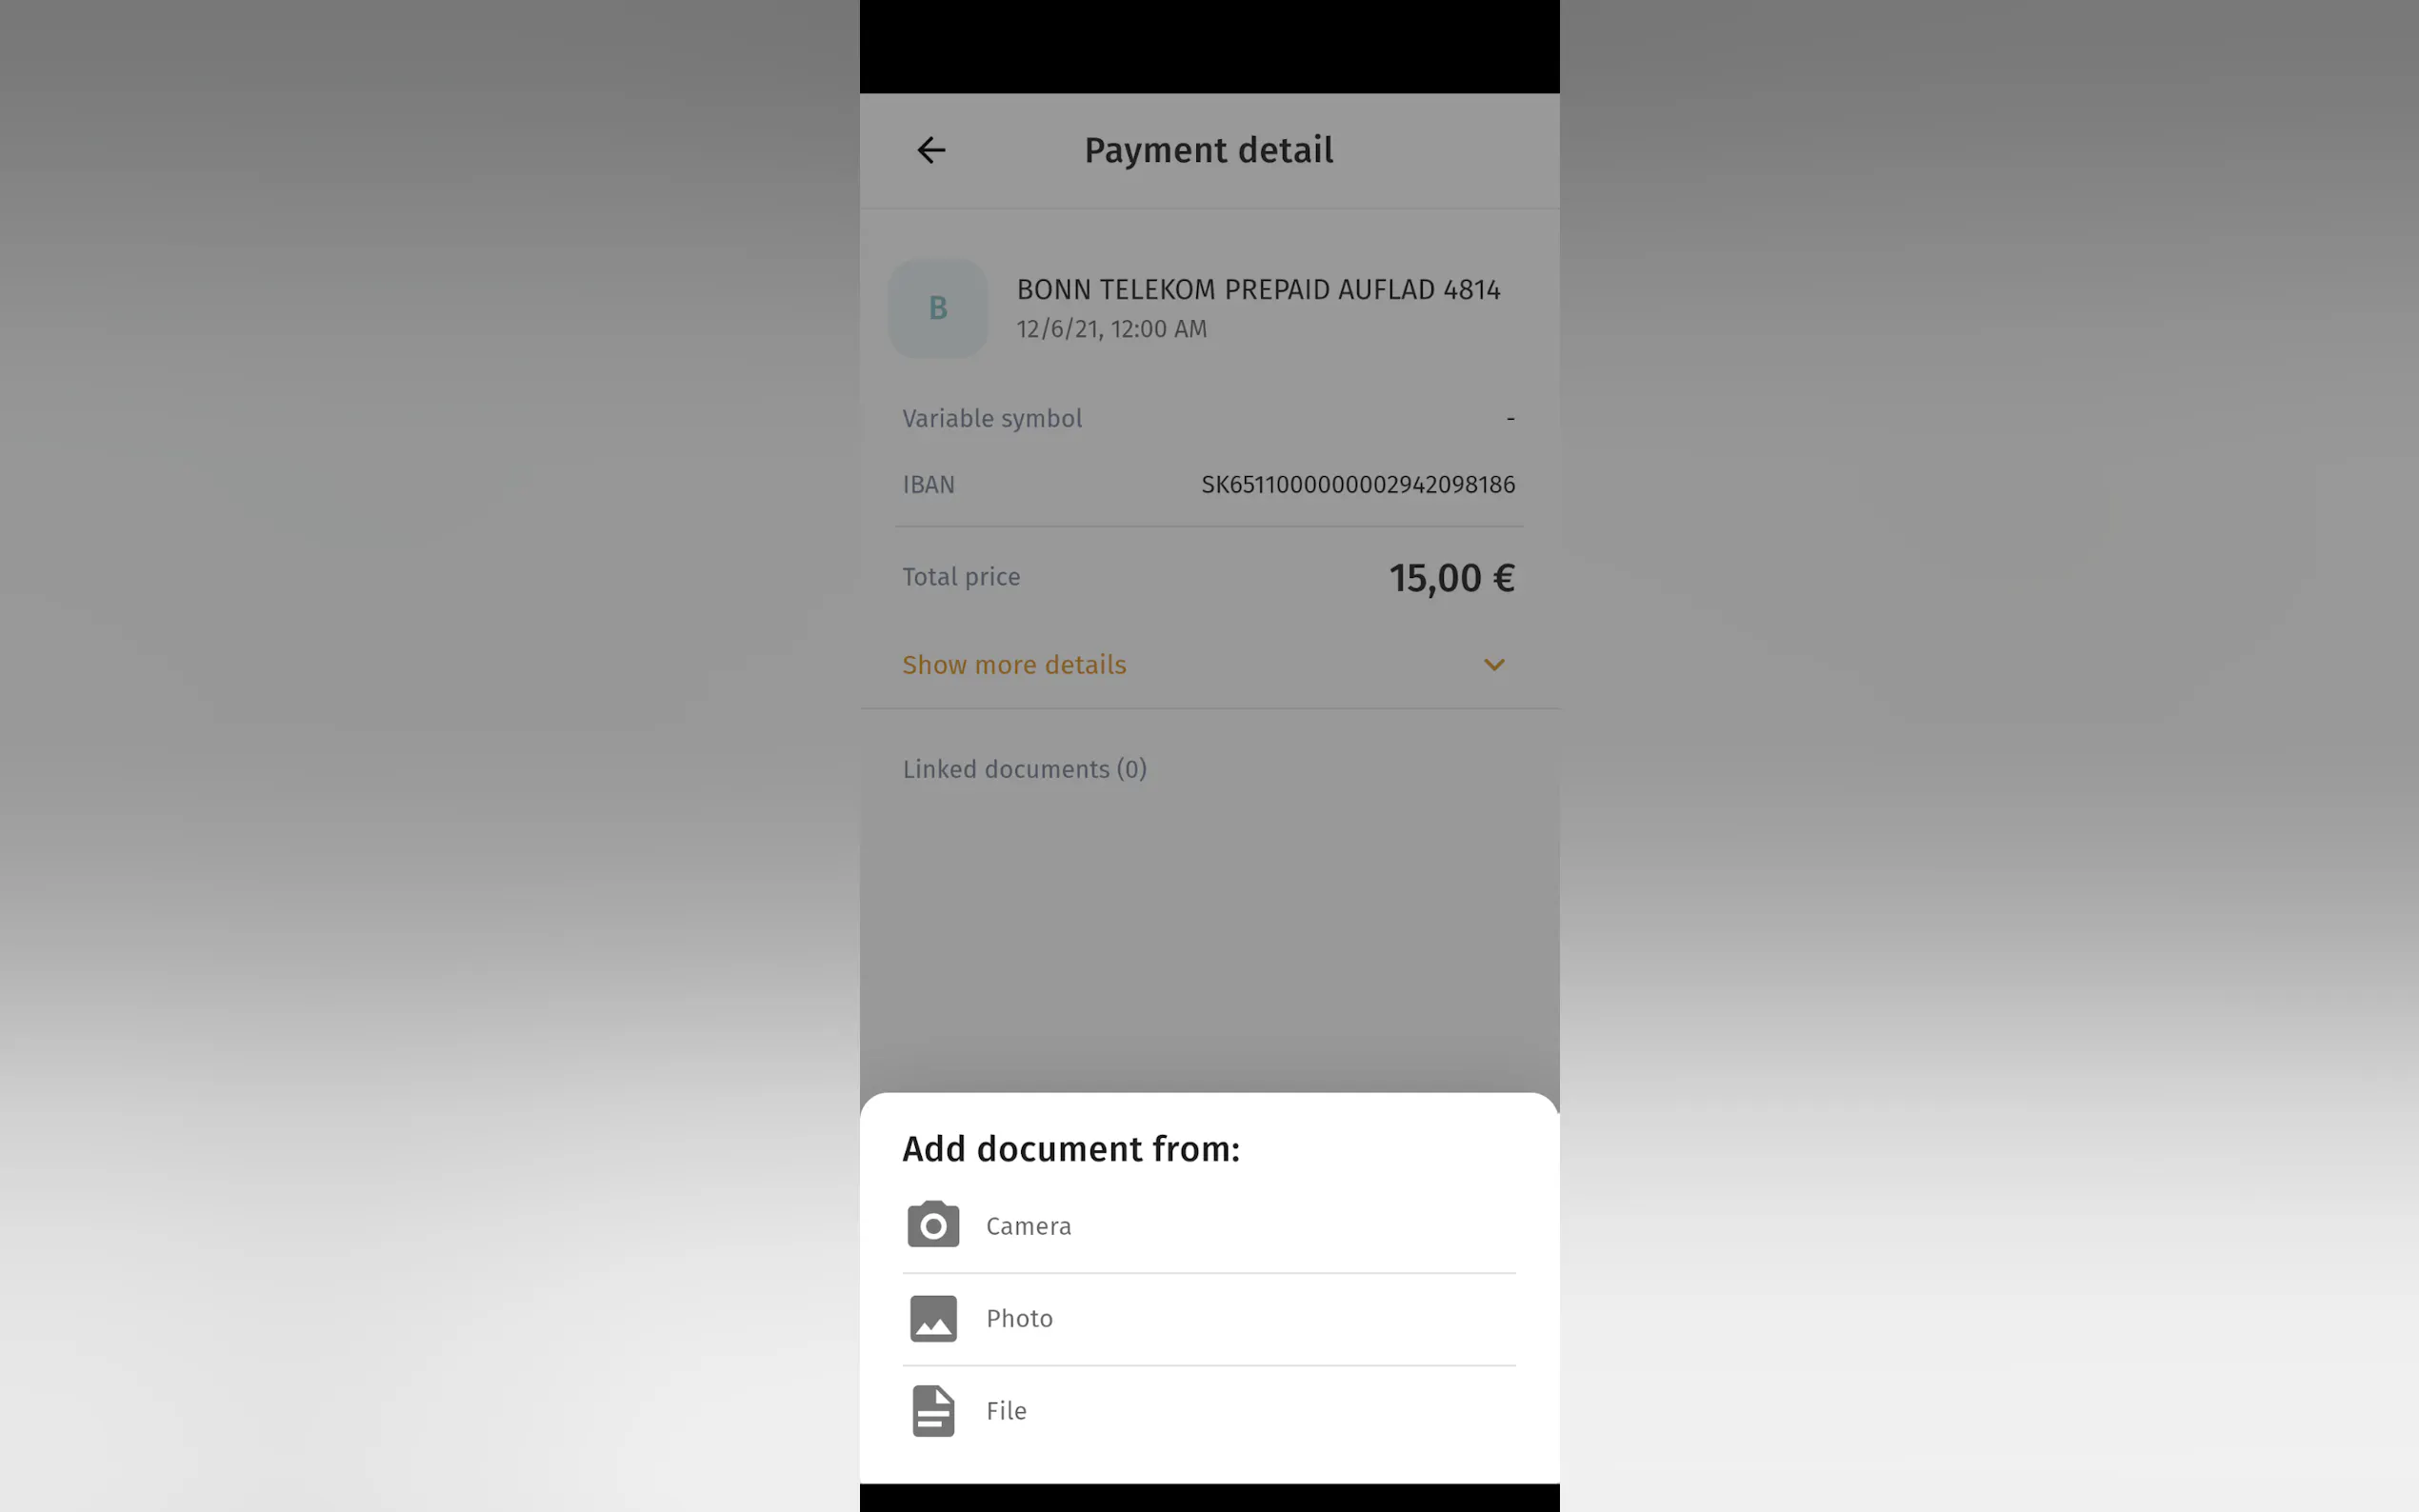Choose Photo as document source
Viewport: 2419px width, 1512px height.
click(1209, 1319)
